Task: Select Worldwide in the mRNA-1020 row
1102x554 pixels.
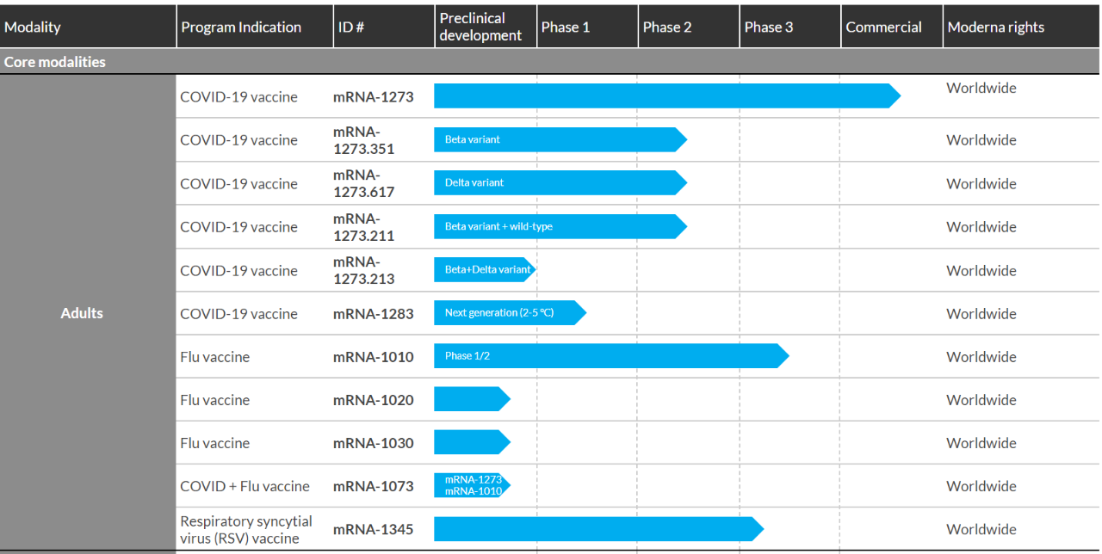Action: tap(981, 400)
